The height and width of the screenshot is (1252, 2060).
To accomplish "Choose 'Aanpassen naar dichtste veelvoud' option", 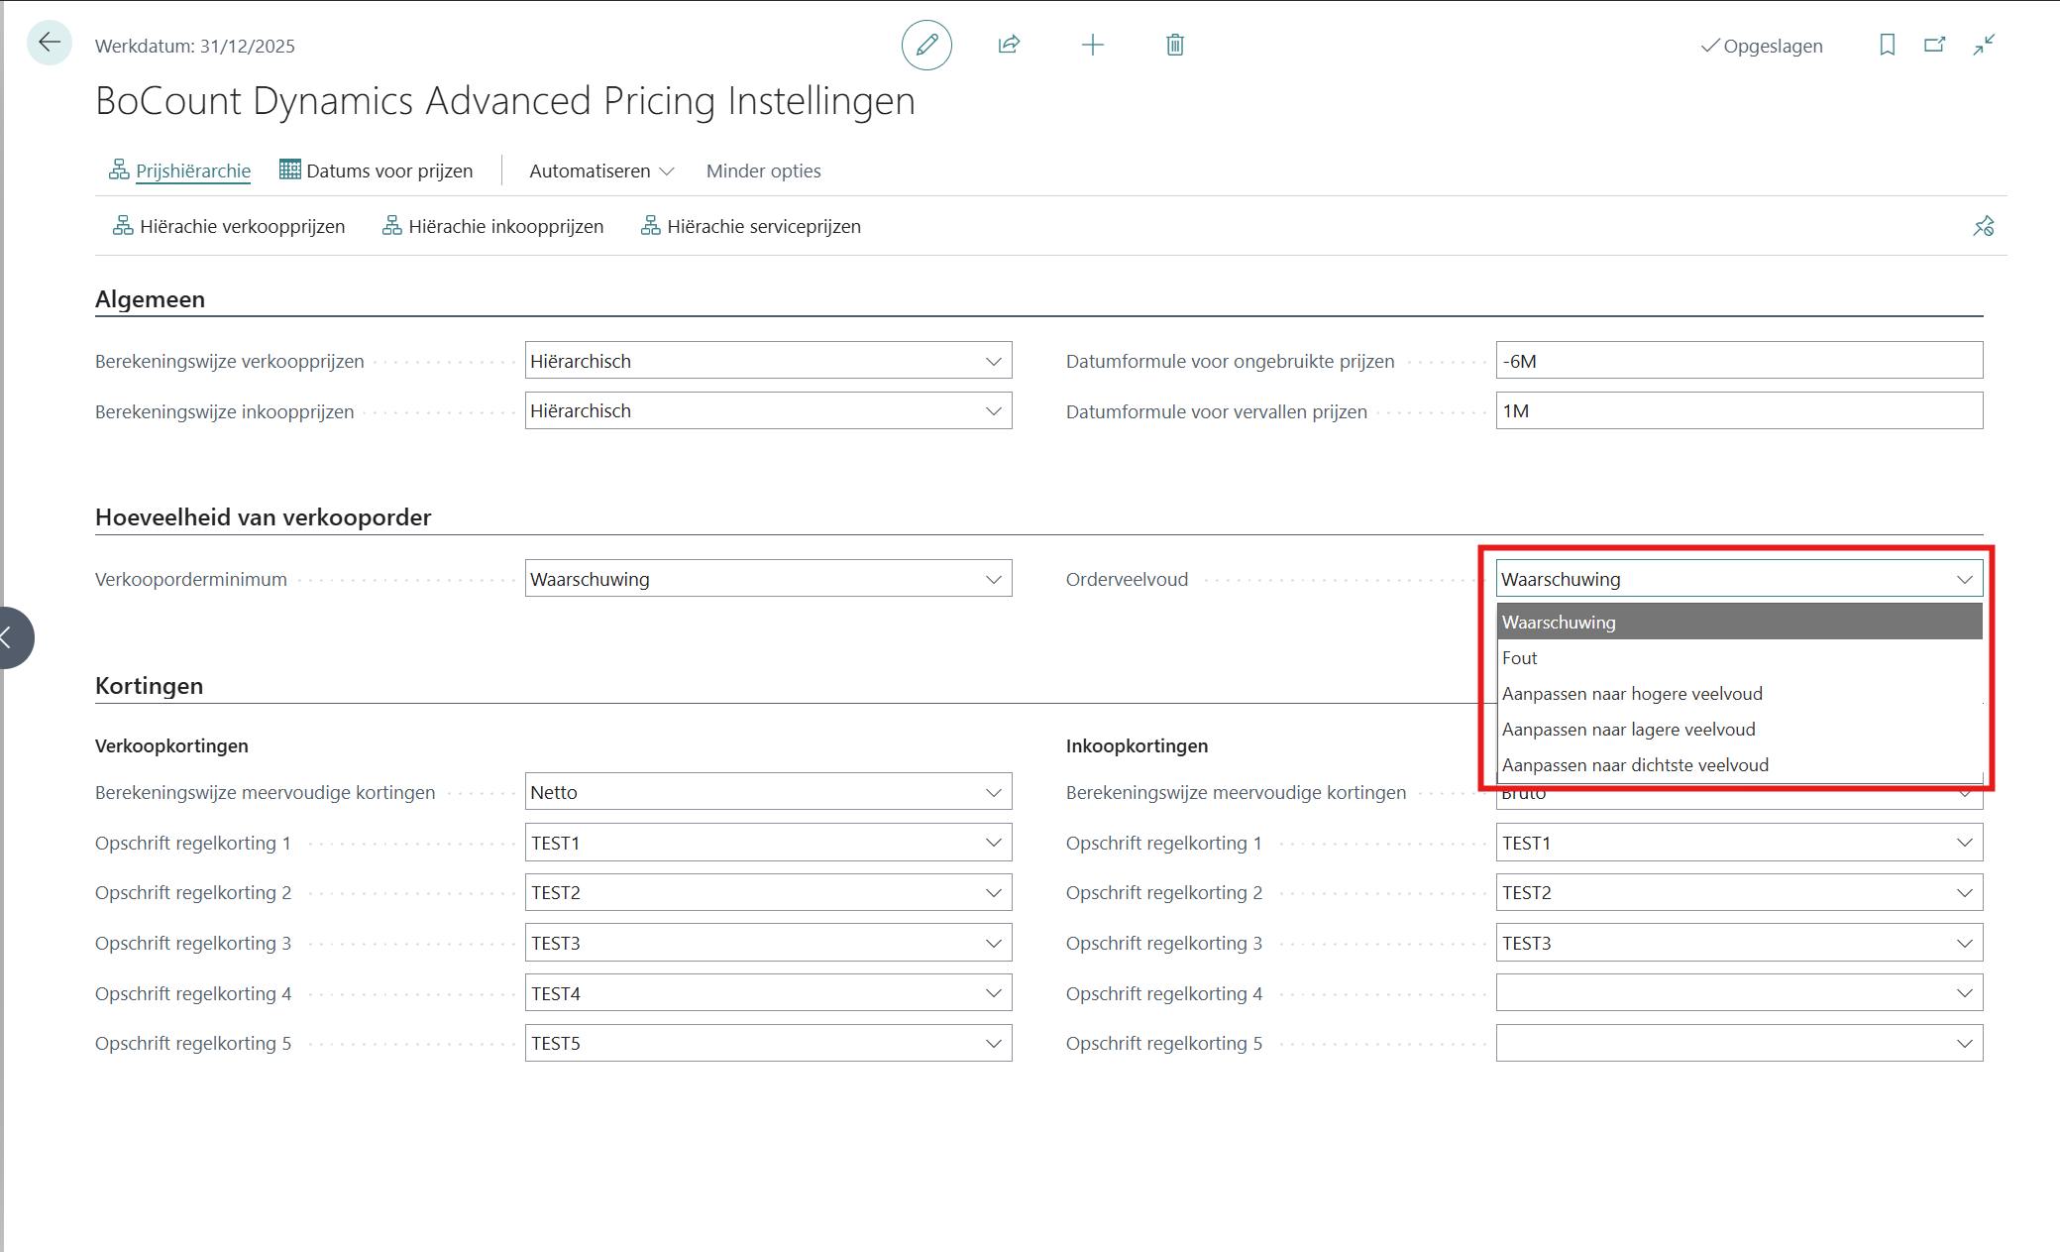I will click(x=1635, y=765).
